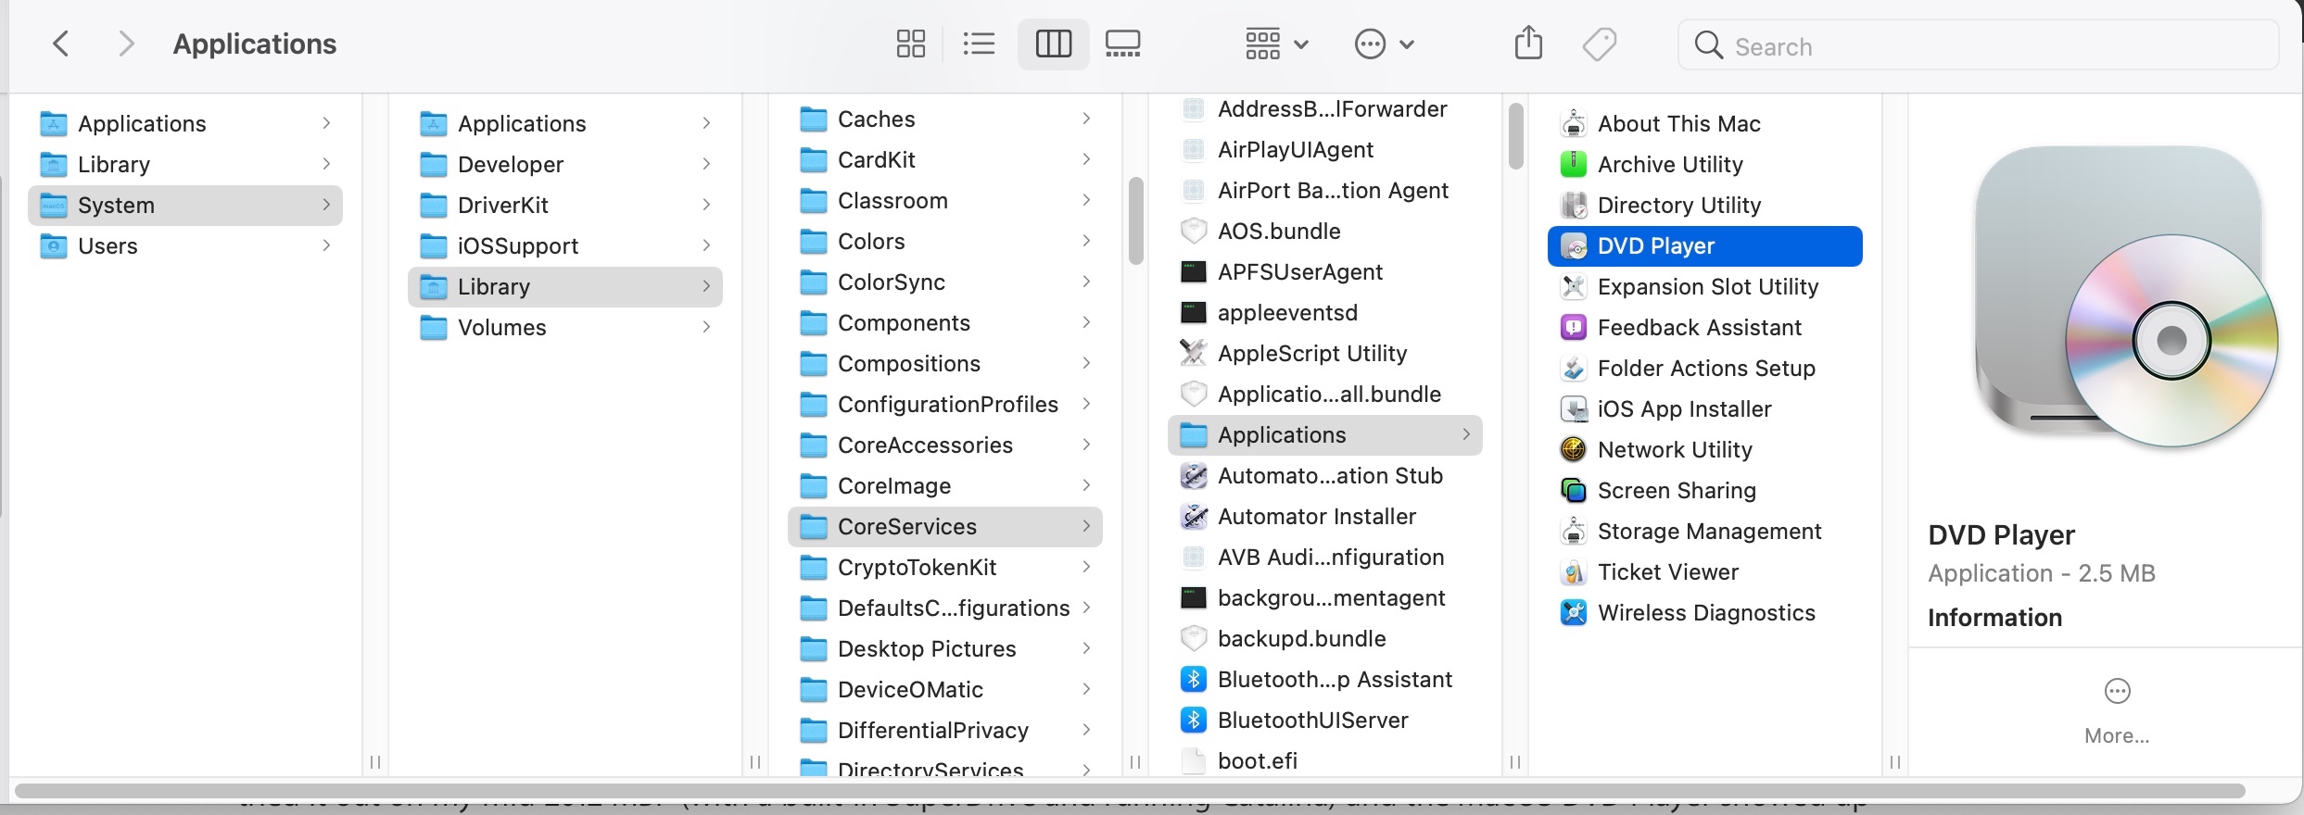The image size is (2304, 815).
Task: Go forward with the right chevron button
Action: click(x=126, y=44)
